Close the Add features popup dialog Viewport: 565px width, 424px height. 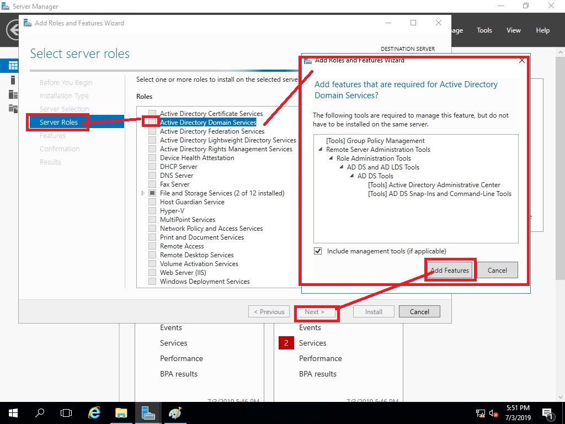[522, 61]
